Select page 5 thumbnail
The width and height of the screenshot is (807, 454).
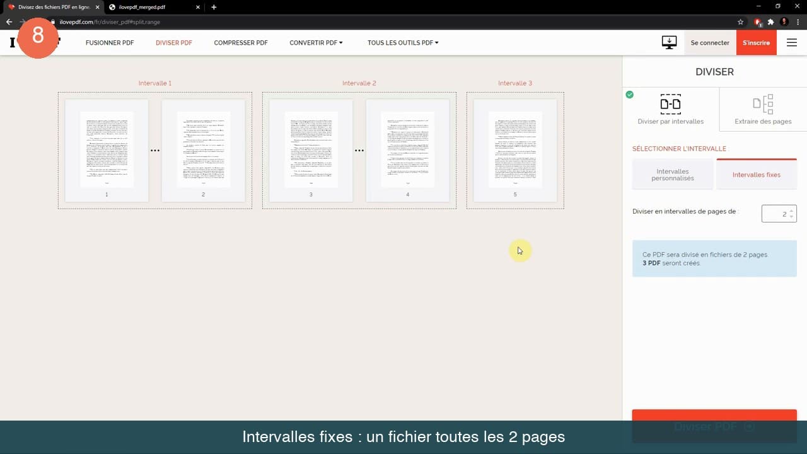coord(515,150)
